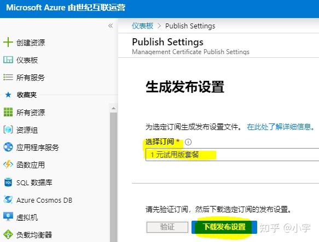Open SQL 数据库 in the sidebar

[x=34, y=182]
